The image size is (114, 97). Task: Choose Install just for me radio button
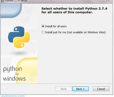click(x=43, y=32)
